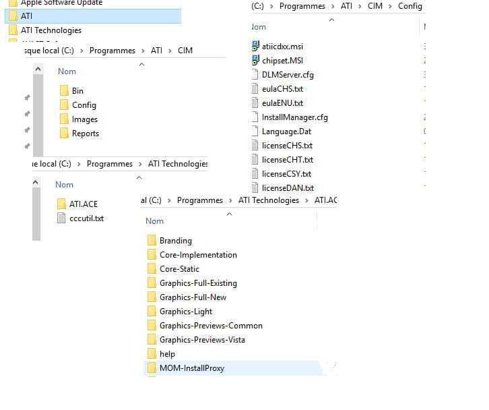Select the ATI folder icon in the list
Screen dimensions: 489x410
tap(13, 16)
